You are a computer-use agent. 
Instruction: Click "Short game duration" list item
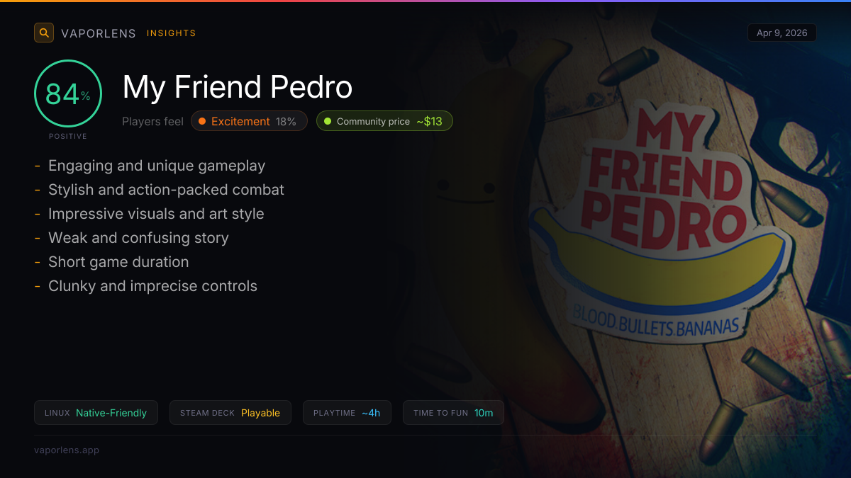pos(118,262)
